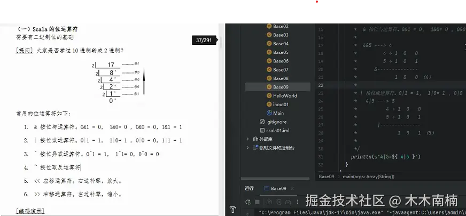Stop the running process
Viewport: 466px width, 216px height.
258,202
